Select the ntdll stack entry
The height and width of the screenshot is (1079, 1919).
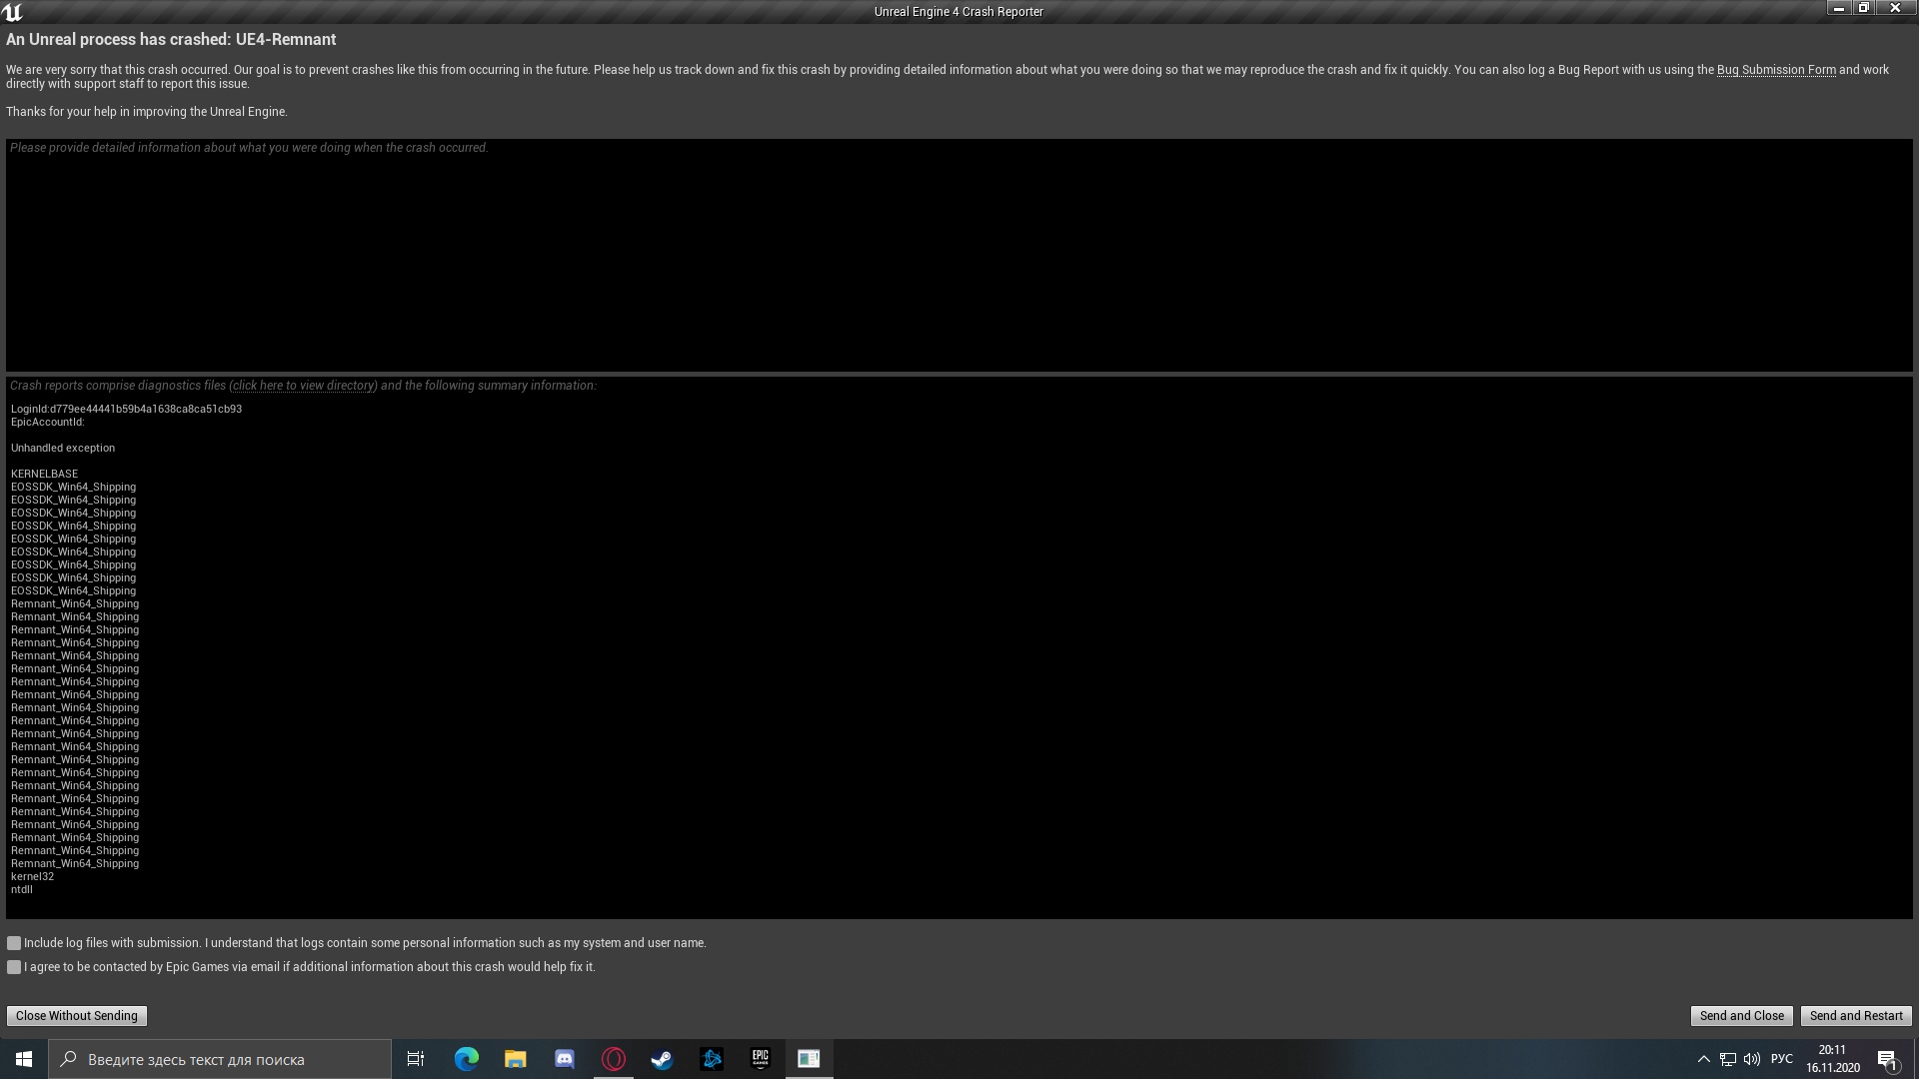(22, 889)
